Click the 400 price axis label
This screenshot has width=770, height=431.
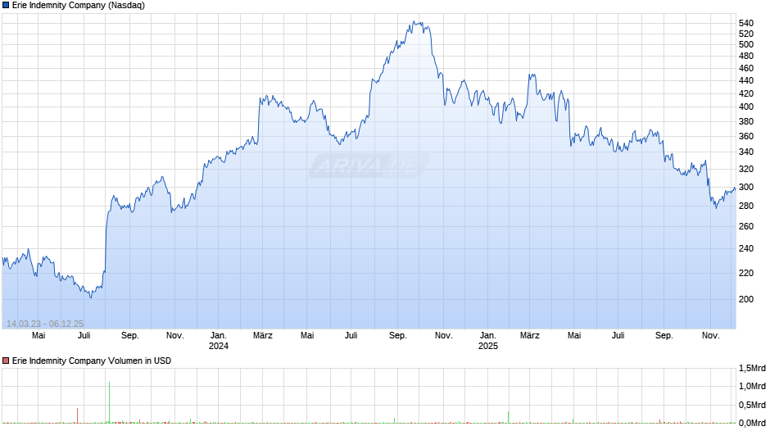coord(746,107)
